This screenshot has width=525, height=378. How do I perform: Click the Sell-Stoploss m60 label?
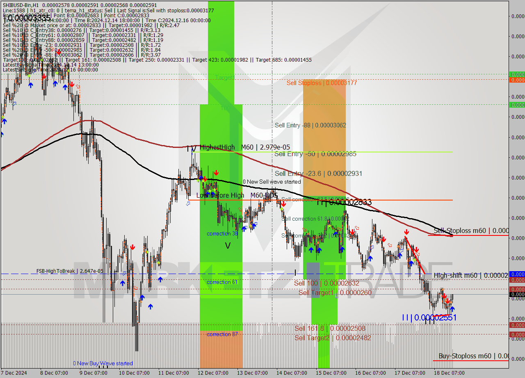tap(471, 230)
